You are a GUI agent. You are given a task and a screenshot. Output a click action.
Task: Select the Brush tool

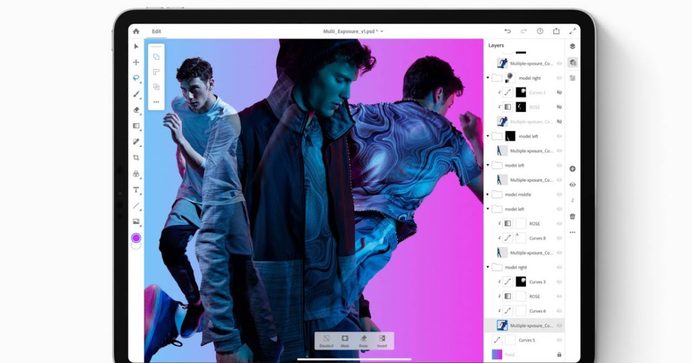click(x=136, y=94)
